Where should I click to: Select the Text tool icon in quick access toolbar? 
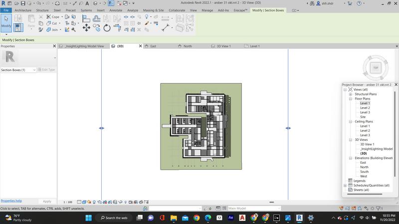coord(87,3)
